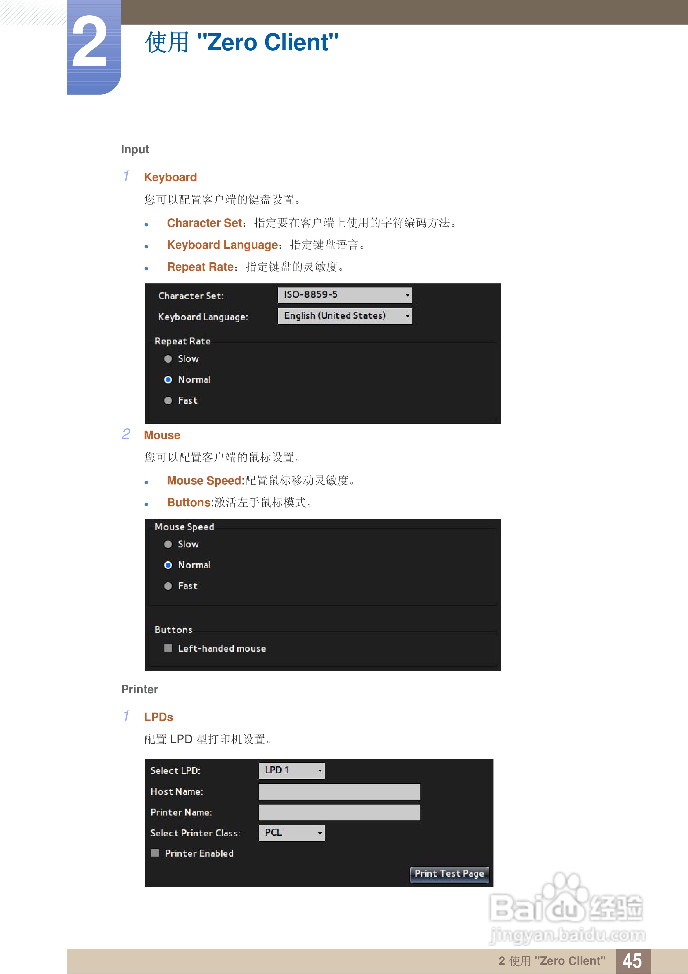
Task: Choose Normal mouse speed radio button
Action: (168, 565)
